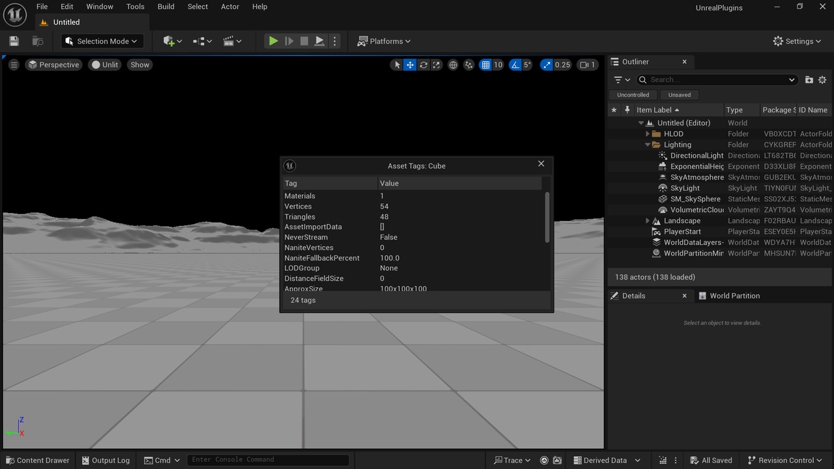834x469 pixels.
Task: Open the viewport Show flags menu
Action: point(140,64)
